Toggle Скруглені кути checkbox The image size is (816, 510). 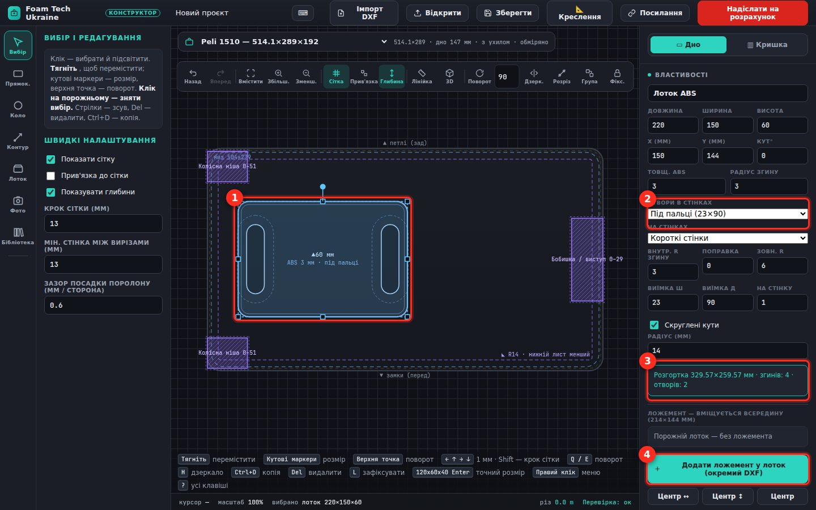coord(654,325)
